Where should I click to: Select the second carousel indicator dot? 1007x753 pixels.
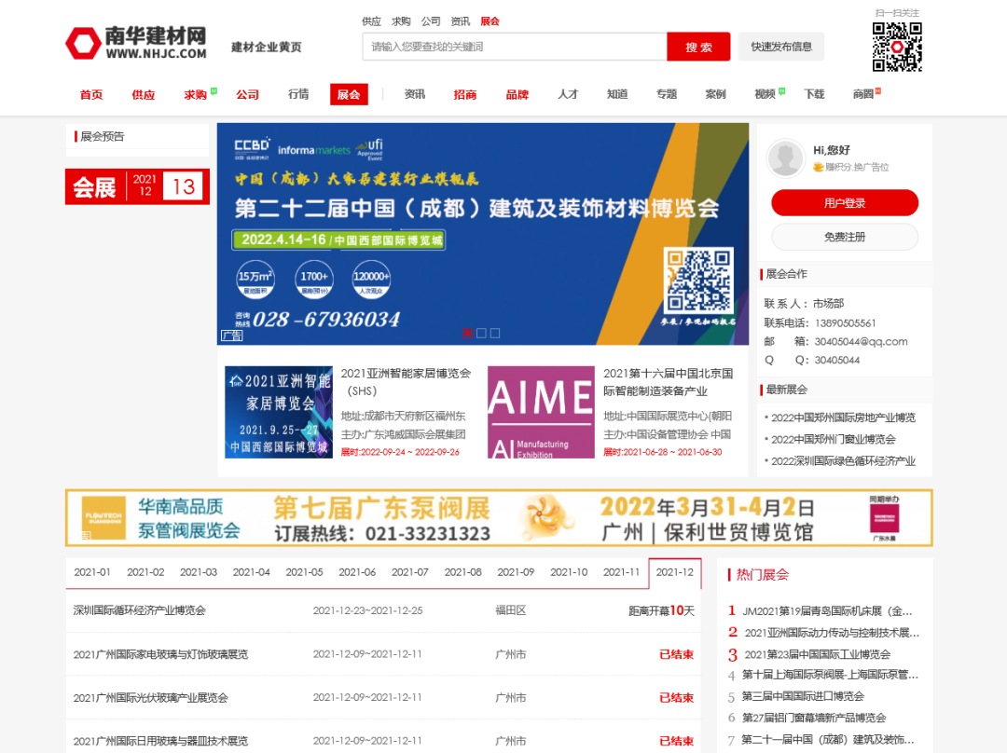click(481, 333)
